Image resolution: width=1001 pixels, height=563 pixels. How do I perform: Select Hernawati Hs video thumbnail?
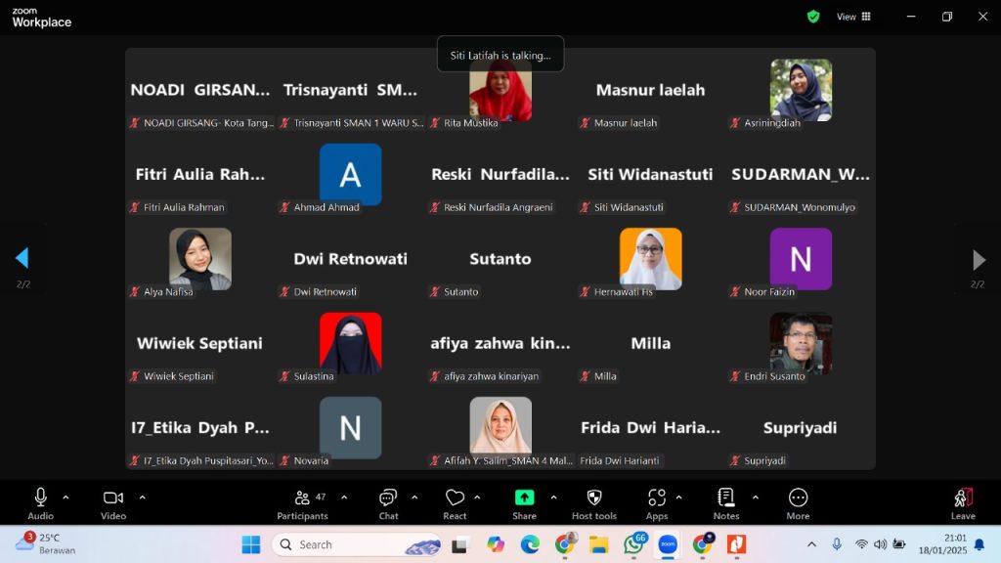tap(650, 259)
